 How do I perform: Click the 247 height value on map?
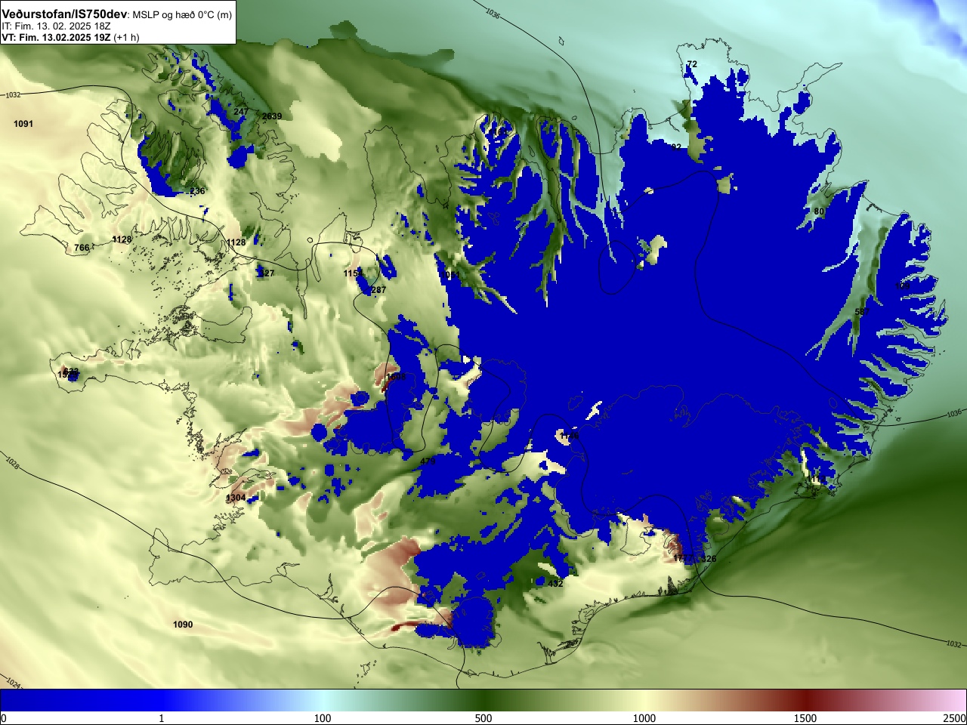pyautogui.click(x=241, y=112)
